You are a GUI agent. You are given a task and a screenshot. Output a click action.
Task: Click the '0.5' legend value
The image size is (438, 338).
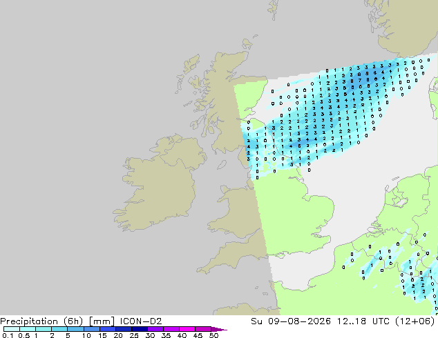coord(23,335)
